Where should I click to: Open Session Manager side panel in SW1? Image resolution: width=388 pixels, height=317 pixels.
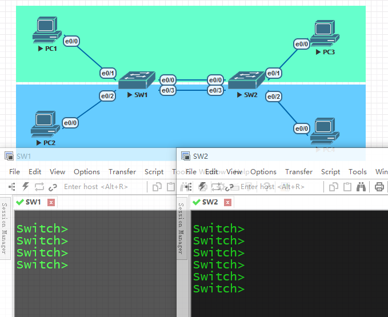(5, 228)
